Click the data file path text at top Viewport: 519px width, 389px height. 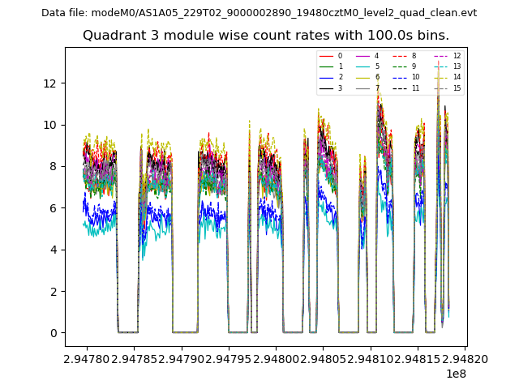(259, 13)
